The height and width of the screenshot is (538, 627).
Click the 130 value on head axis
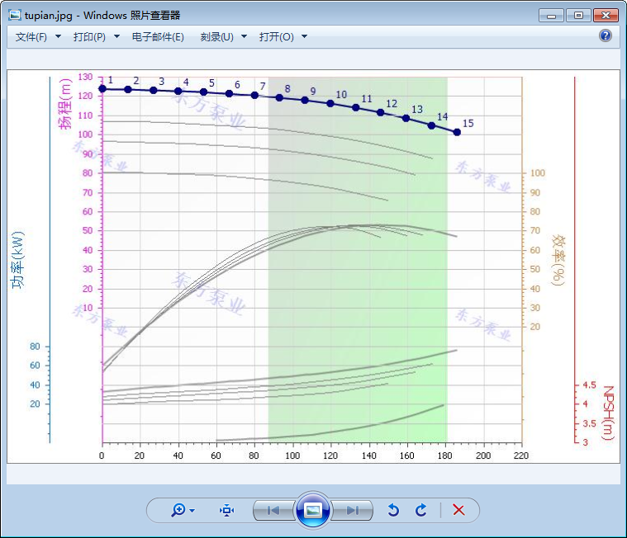85,77
